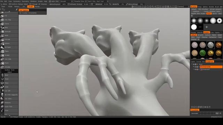Switch to the Render room tab
Viewport: 223px width, 125px height.
click(x=37, y=7)
